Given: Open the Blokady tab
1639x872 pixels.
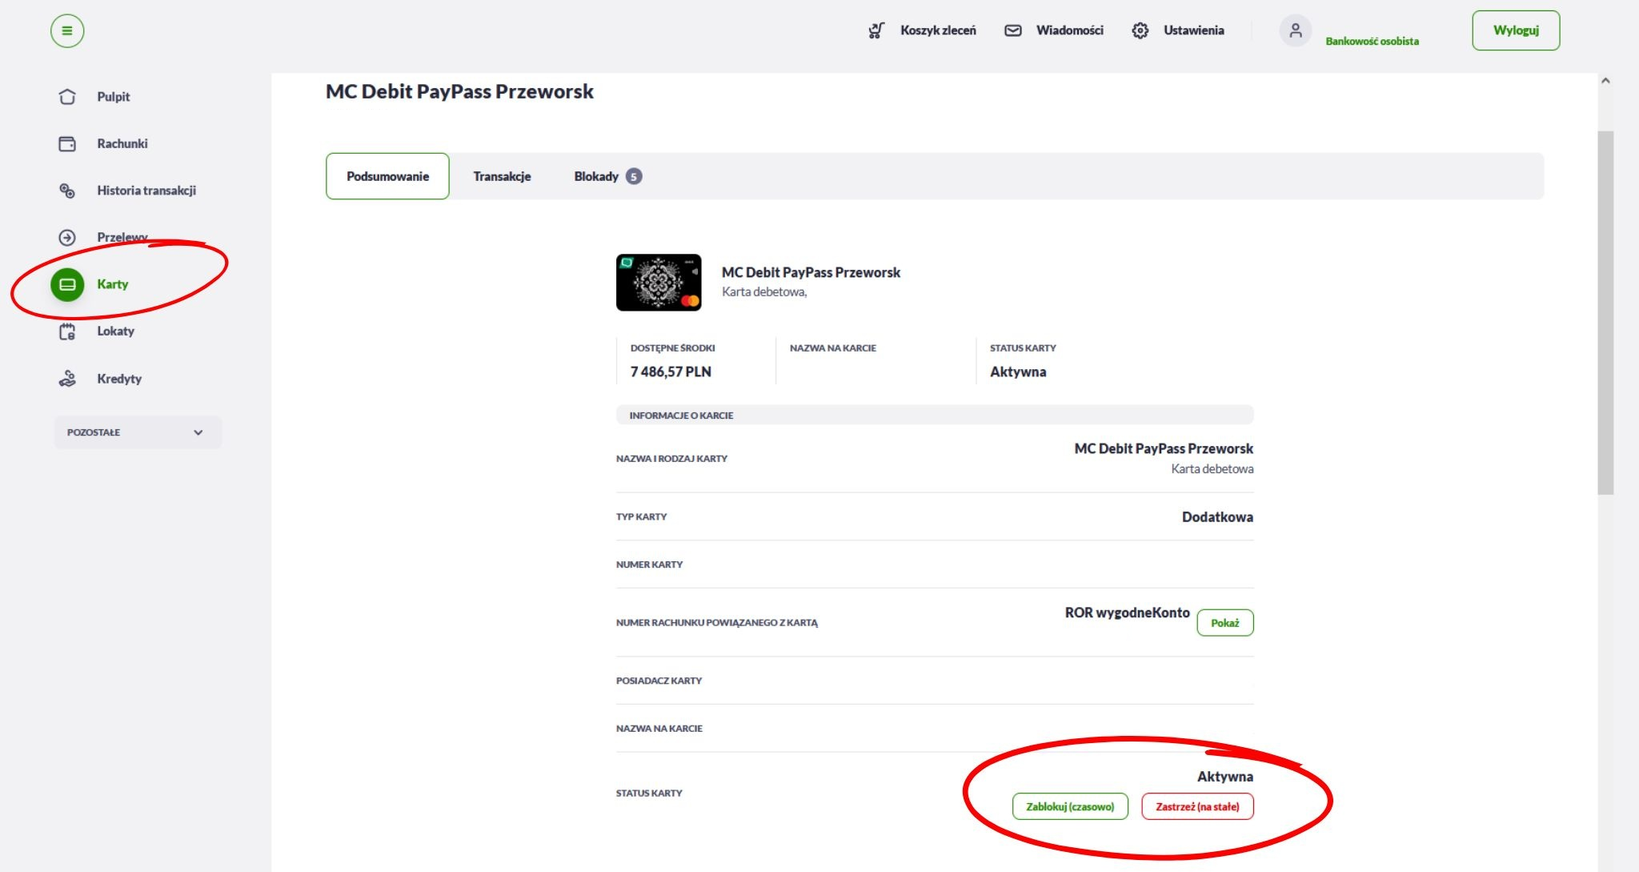Looking at the screenshot, I should tap(607, 176).
